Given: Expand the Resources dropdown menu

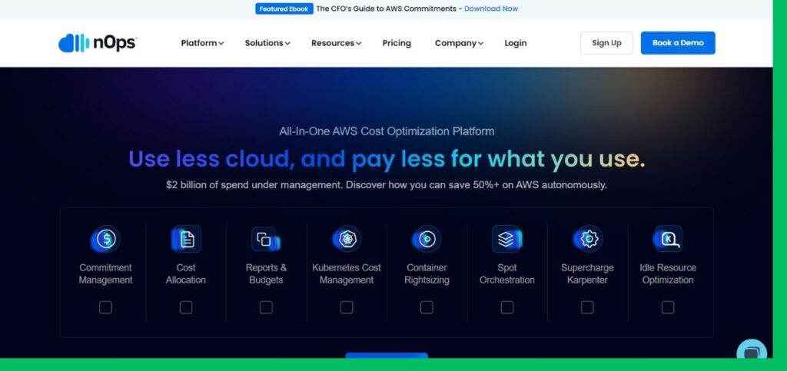Looking at the screenshot, I should click(x=337, y=43).
